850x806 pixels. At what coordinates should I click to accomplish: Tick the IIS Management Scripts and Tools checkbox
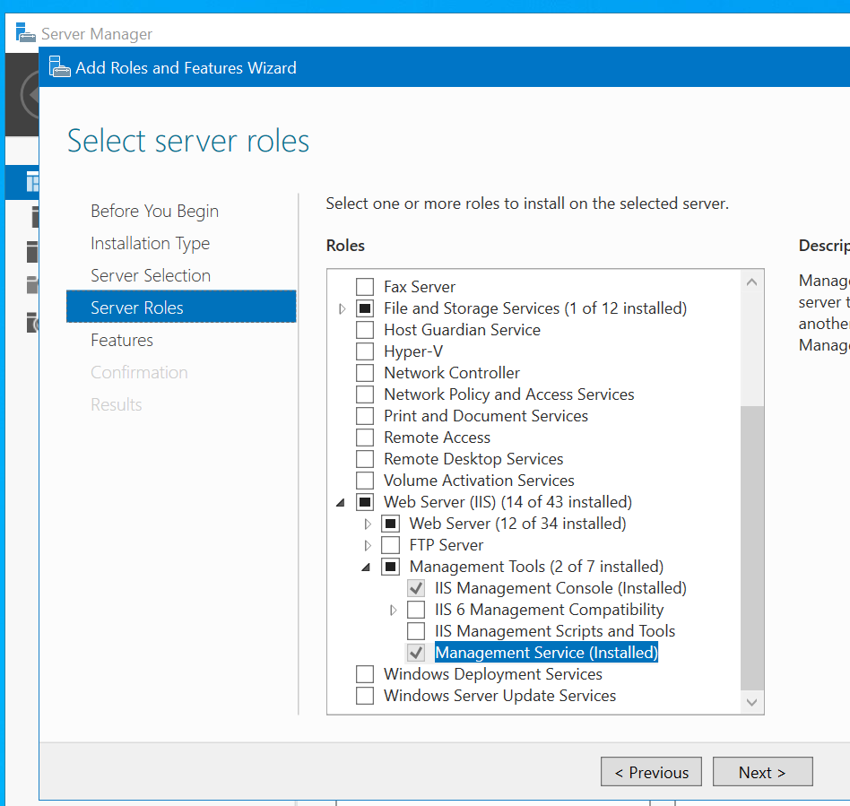pyautogui.click(x=416, y=631)
